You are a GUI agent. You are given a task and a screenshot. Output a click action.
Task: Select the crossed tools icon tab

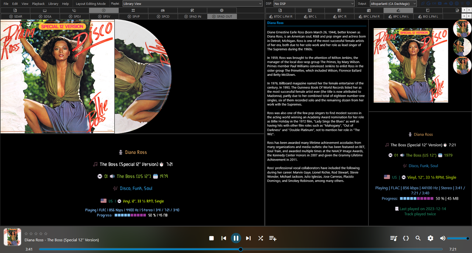[192, 10]
